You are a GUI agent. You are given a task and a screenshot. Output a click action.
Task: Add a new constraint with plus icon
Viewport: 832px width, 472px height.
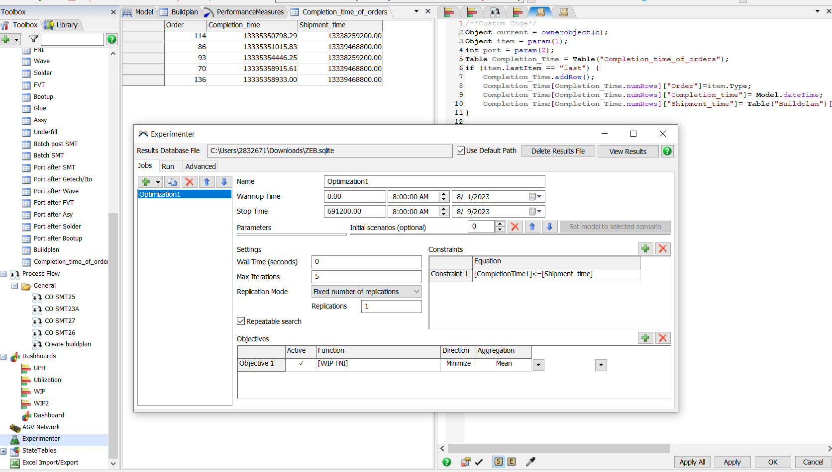click(x=645, y=248)
